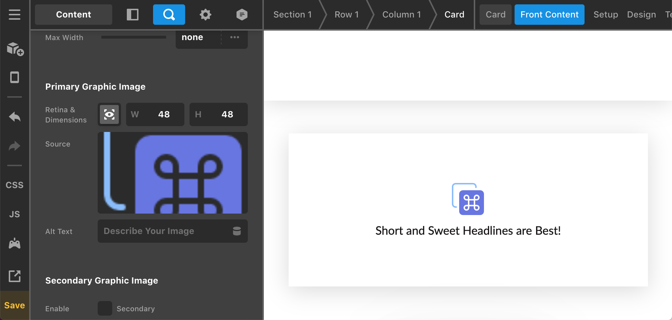
Task: Click the Secondary Graphic Image heading
Action: pos(102,281)
